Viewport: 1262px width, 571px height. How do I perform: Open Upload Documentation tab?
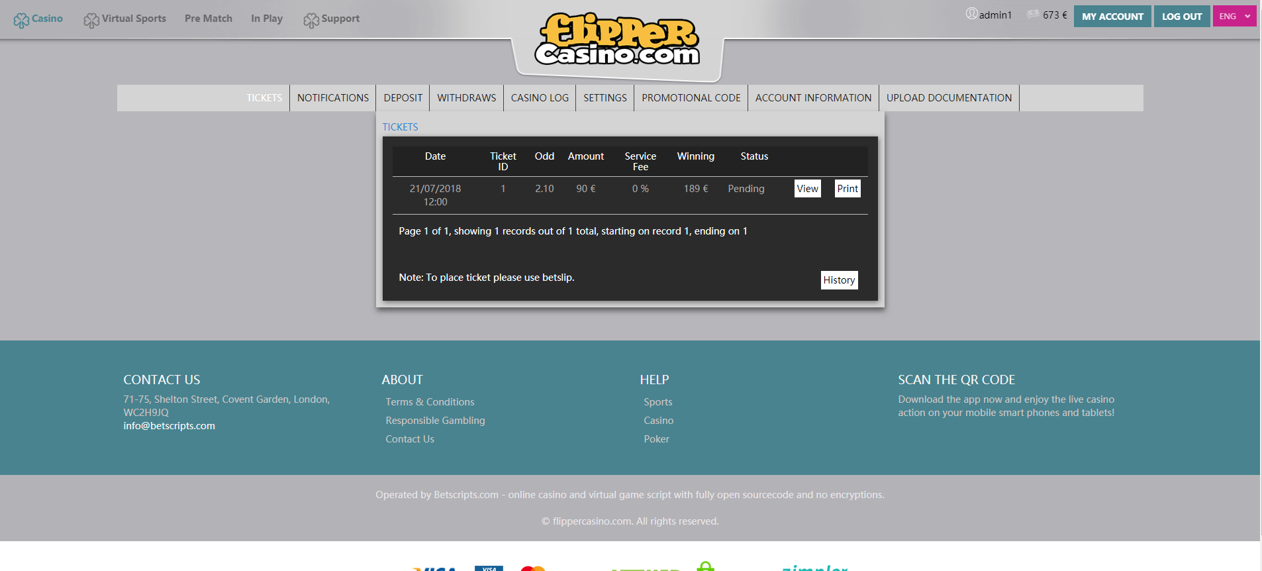point(948,98)
